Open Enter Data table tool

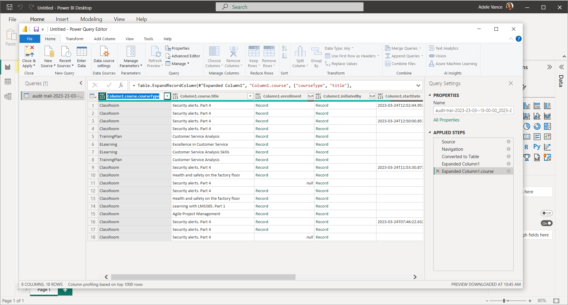[x=82, y=57]
